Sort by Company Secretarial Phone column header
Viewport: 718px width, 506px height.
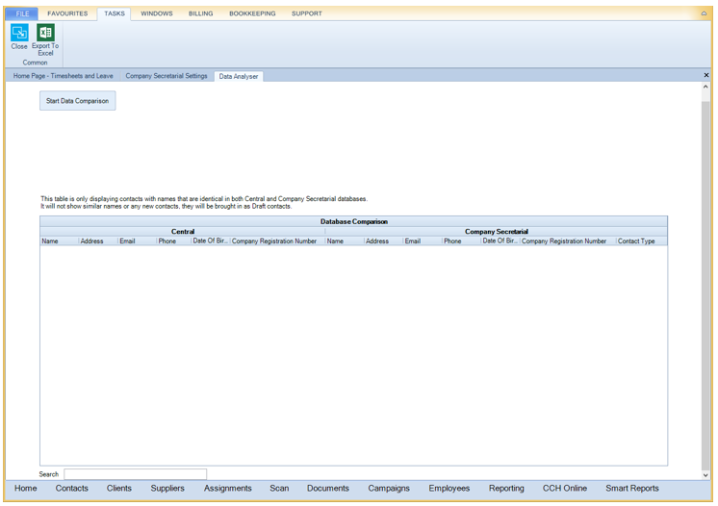[461, 241]
